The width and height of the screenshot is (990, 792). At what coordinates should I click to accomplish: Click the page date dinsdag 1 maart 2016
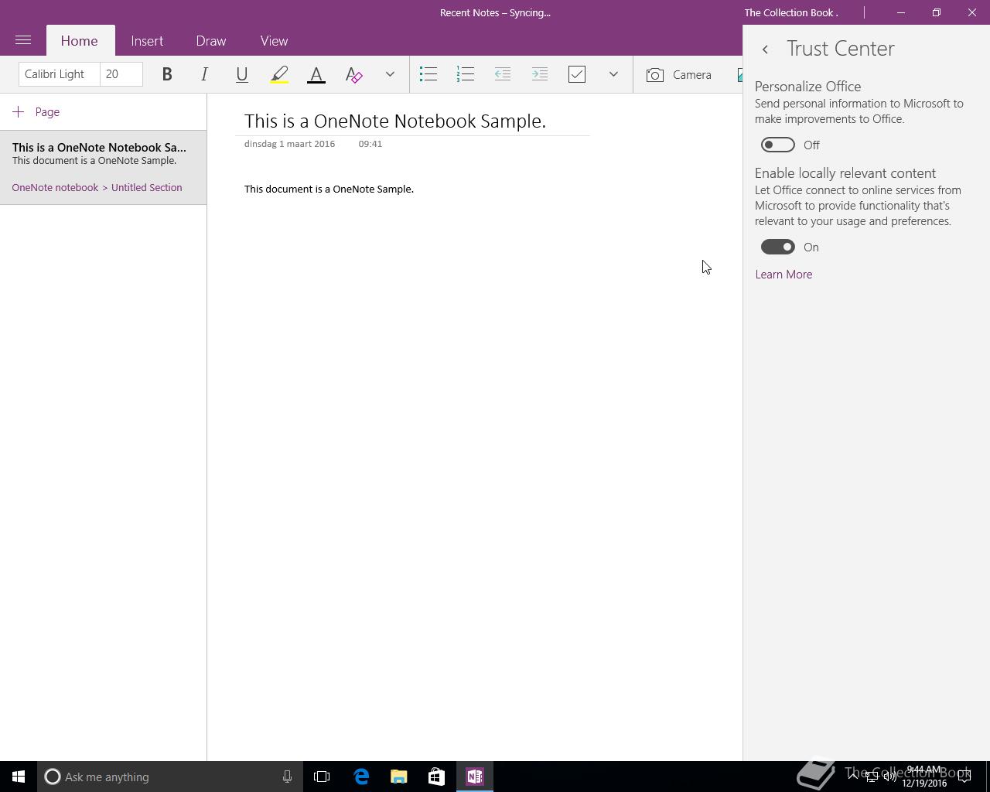click(289, 144)
